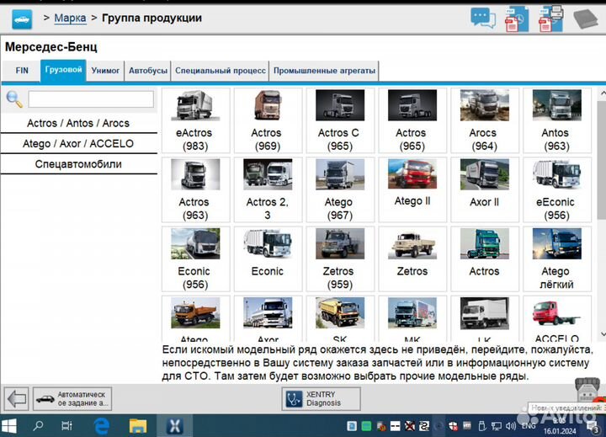The image size is (606, 437).
Task: Select the Actros (963) tile
Action: pos(195,189)
